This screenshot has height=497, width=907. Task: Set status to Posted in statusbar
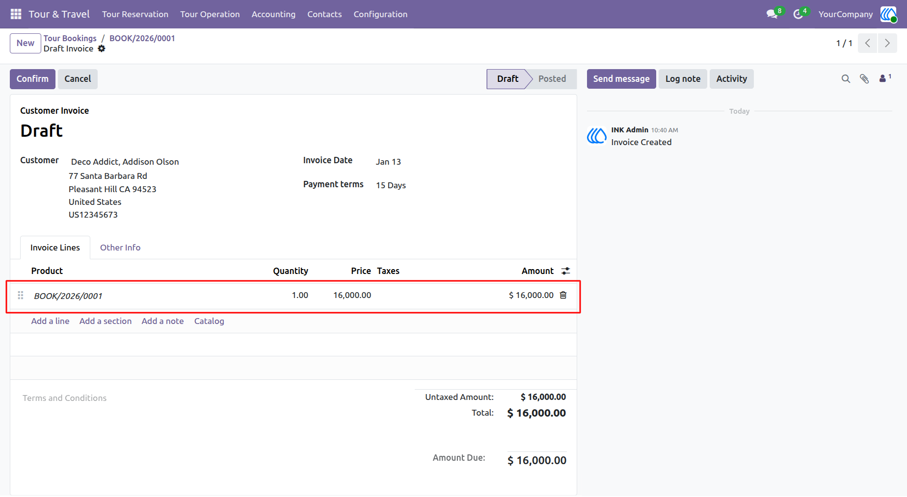click(552, 79)
